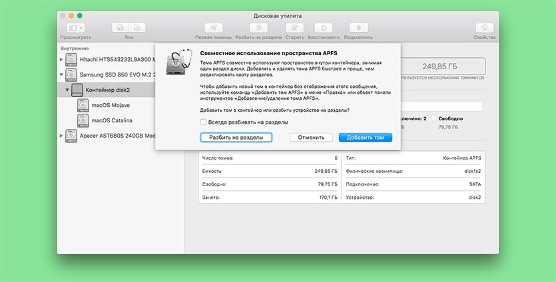Click the macOS Mojave volume icon
Screen dimensions: 556x282
click(x=83, y=105)
